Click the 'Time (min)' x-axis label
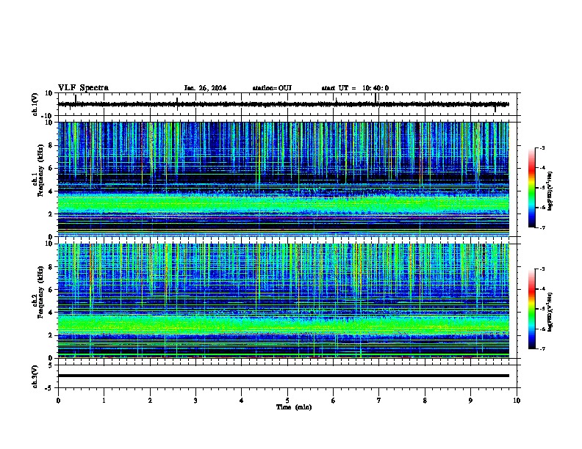Image resolution: width=582 pixels, height=449 pixels. [x=294, y=407]
